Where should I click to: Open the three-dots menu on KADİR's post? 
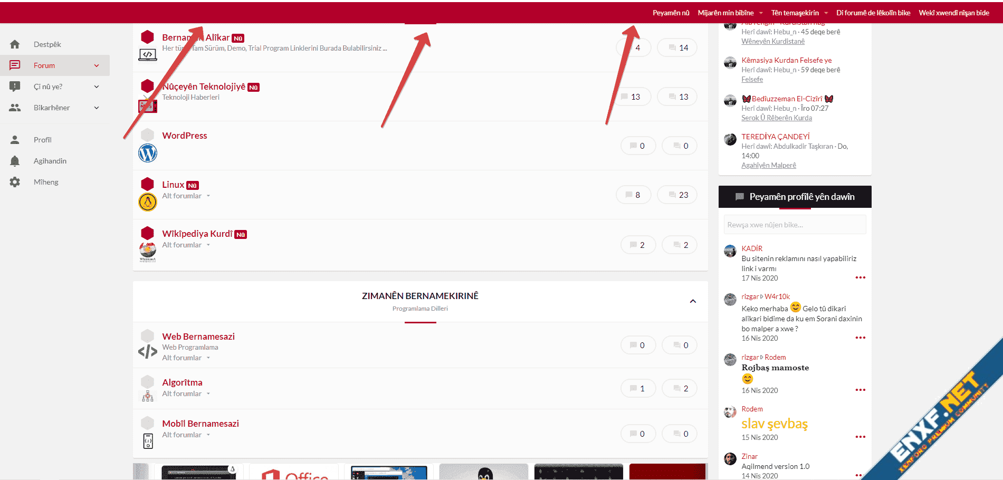(860, 277)
